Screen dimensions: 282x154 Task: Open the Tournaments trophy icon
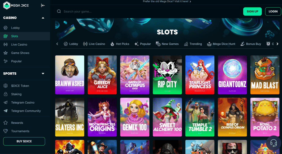point(6,131)
